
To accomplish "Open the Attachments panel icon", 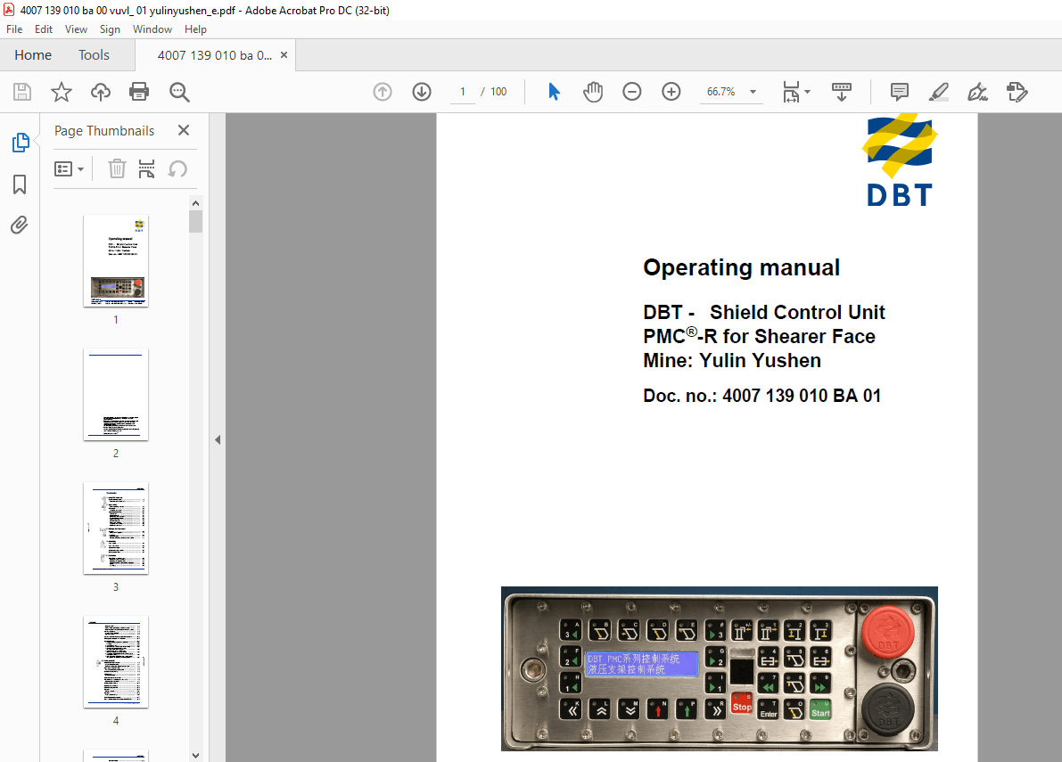I will click(20, 225).
